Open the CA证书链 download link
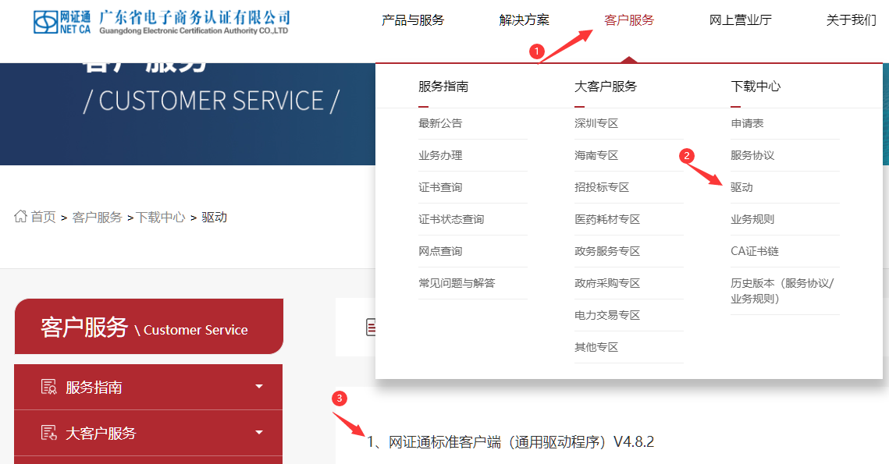Viewport: 889px width, 464px height. 754,252
